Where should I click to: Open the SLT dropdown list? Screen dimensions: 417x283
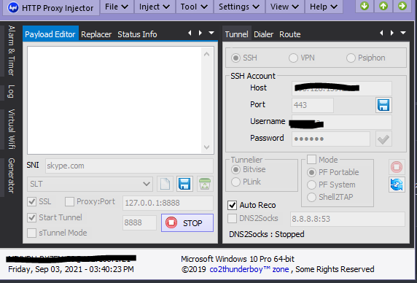tap(90, 184)
